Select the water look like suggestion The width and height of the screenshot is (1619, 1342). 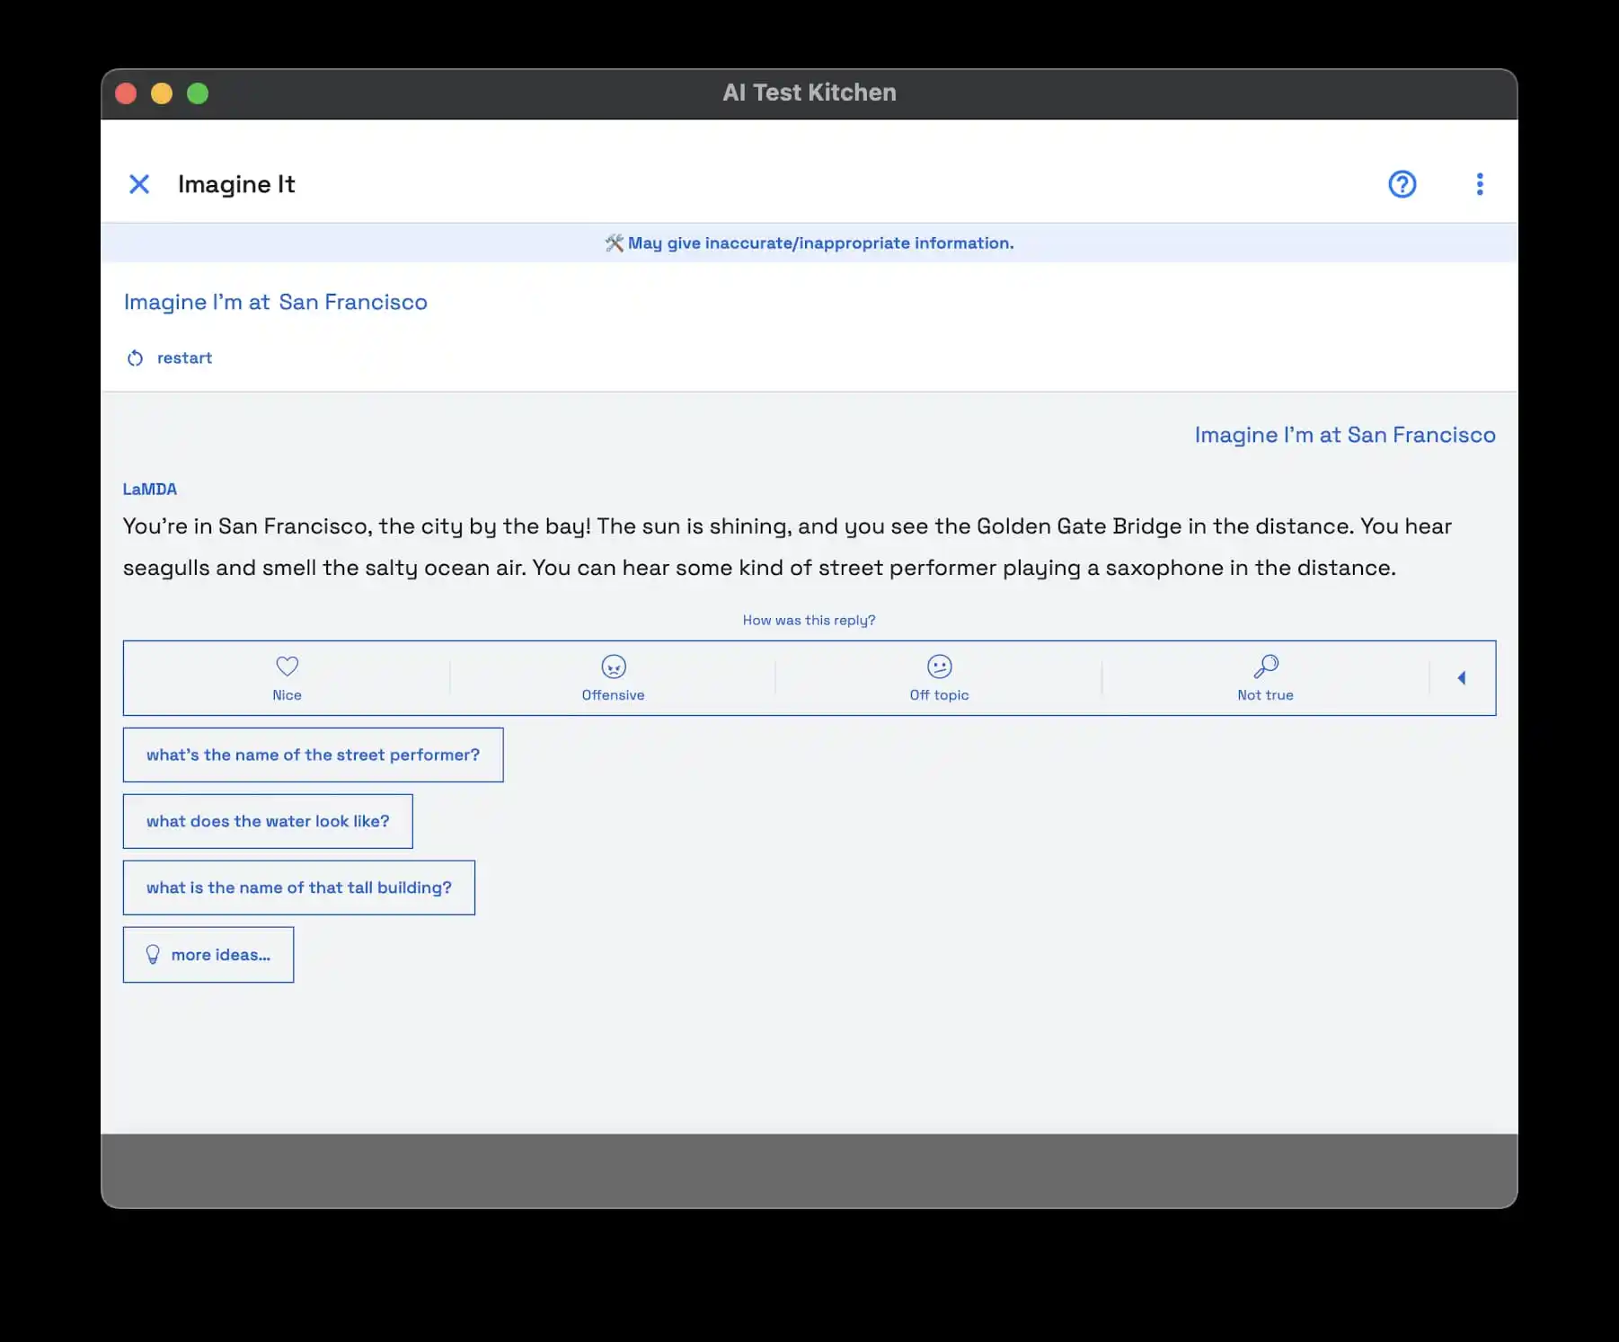coord(268,821)
